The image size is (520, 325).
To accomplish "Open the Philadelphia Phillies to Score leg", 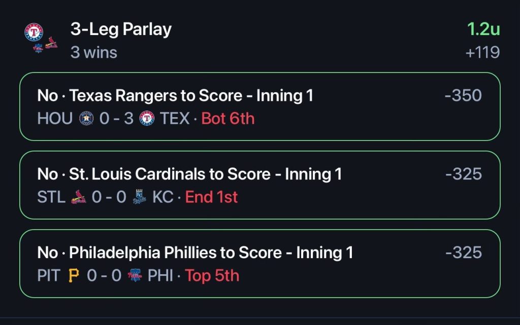I will [260, 264].
